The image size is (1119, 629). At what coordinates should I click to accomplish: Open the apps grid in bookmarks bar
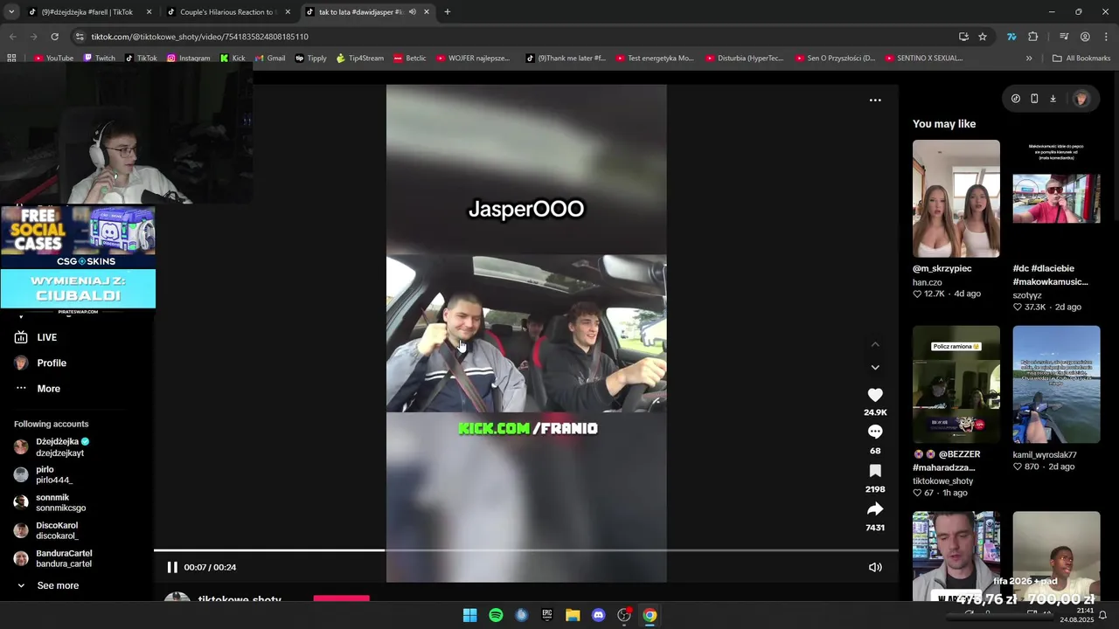(11, 59)
